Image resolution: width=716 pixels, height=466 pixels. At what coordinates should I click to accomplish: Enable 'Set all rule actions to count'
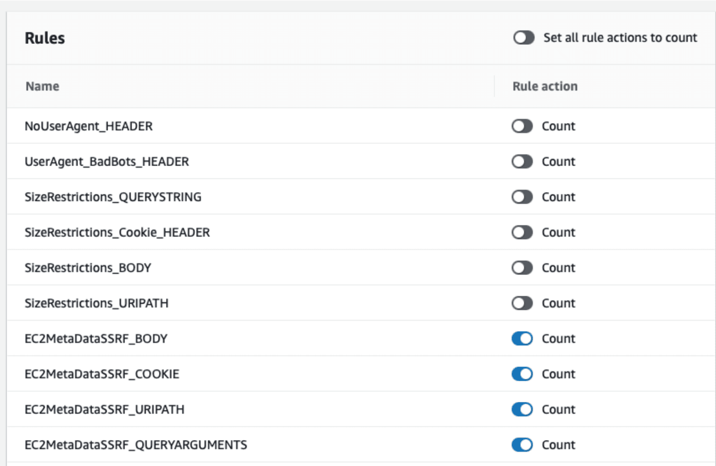click(523, 38)
